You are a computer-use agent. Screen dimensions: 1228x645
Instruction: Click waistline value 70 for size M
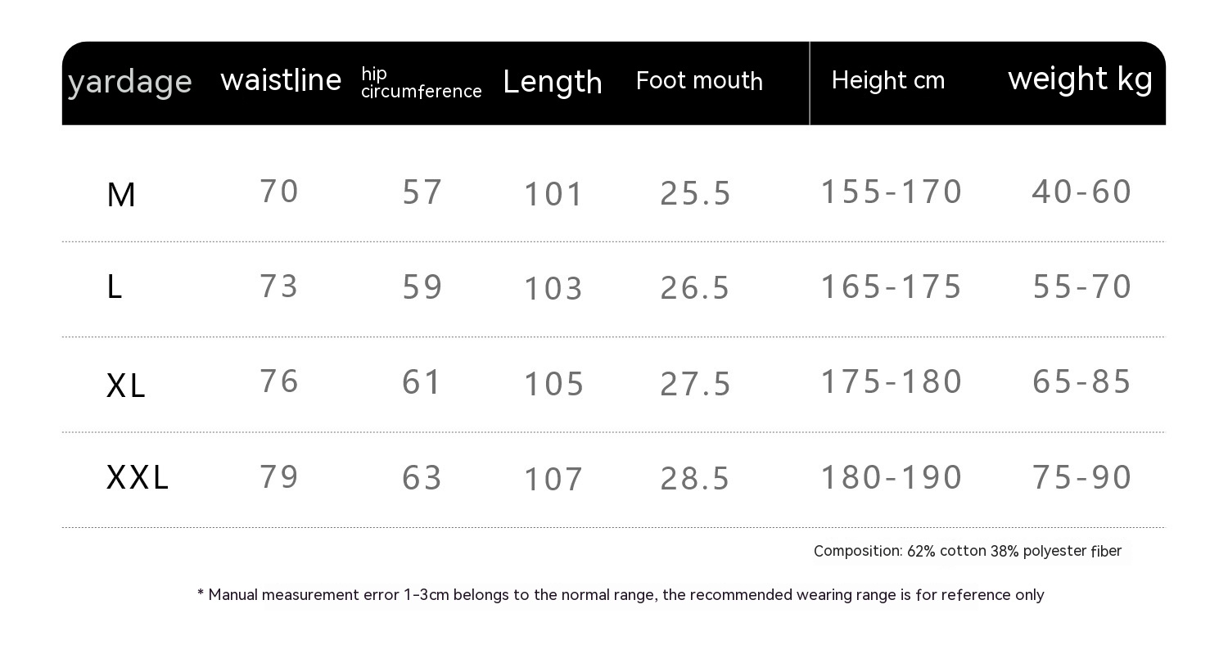(x=279, y=192)
